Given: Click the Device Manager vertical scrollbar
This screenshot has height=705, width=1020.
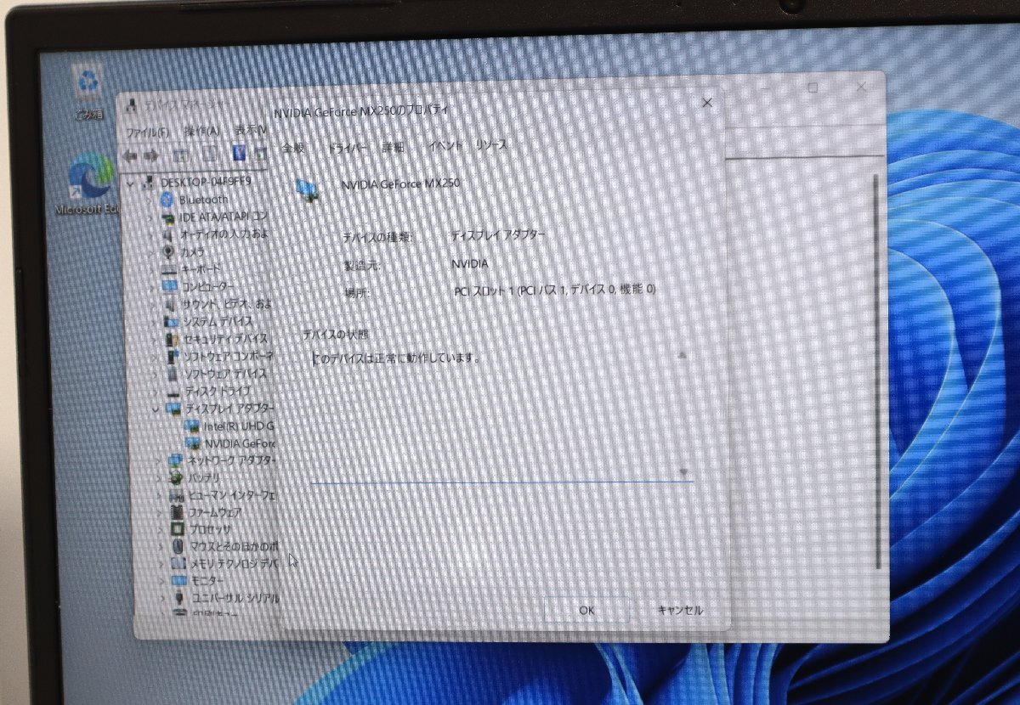Looking at the screenshot, I should tap(877, 371).
